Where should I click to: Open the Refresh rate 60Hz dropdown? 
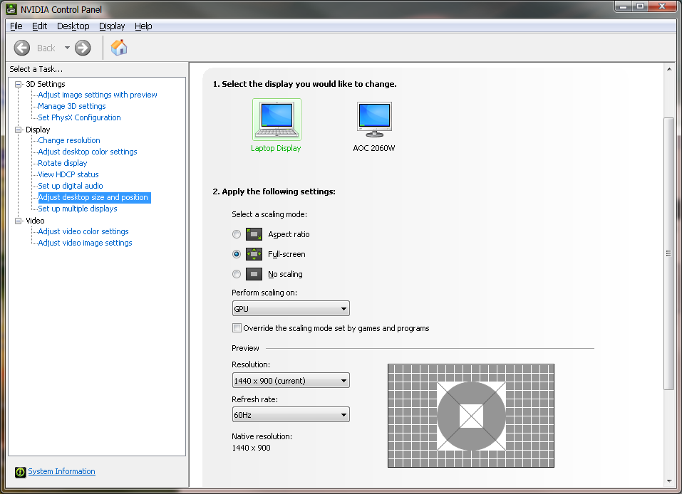click(291, 414)
